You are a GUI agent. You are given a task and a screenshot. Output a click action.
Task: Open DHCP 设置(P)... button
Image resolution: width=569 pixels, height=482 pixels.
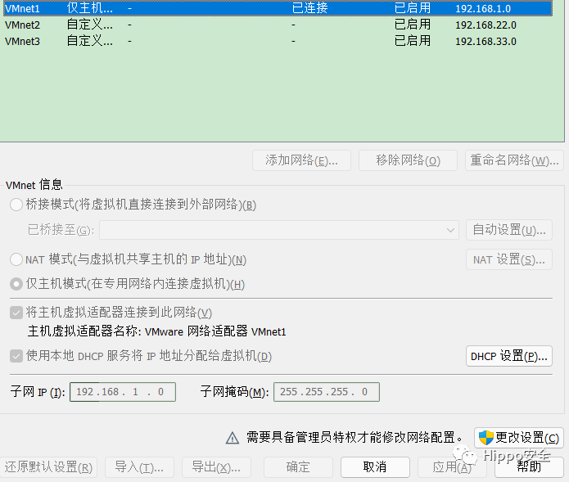[509, 356]
